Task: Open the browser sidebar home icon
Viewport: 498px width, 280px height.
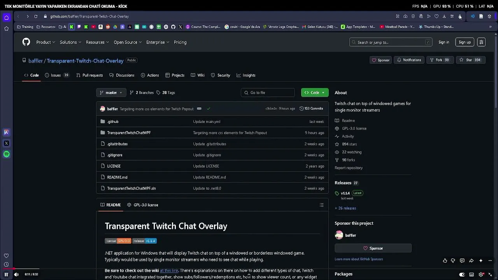Action: point(6,17)
